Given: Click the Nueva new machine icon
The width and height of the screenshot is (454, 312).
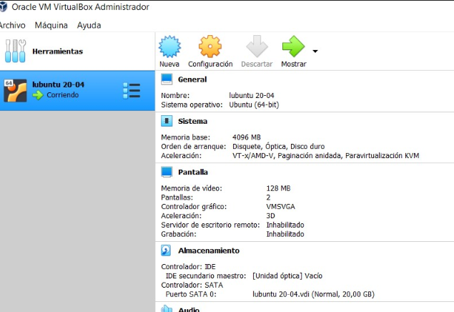Looking at the screenshot, I should click(169, 47).
